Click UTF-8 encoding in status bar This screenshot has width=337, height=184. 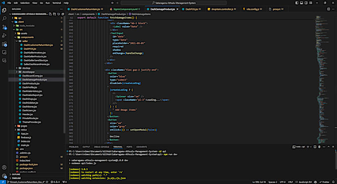(x=282, y=182)
